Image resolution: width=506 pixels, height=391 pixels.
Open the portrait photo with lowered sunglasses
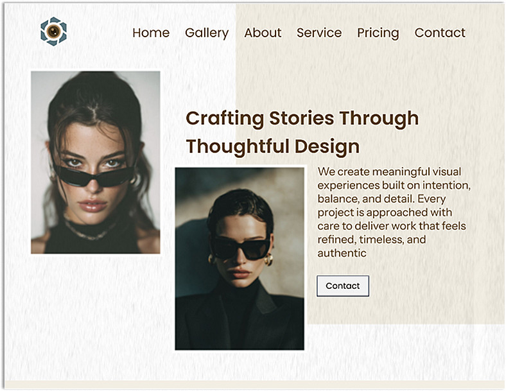pos(96,162)
